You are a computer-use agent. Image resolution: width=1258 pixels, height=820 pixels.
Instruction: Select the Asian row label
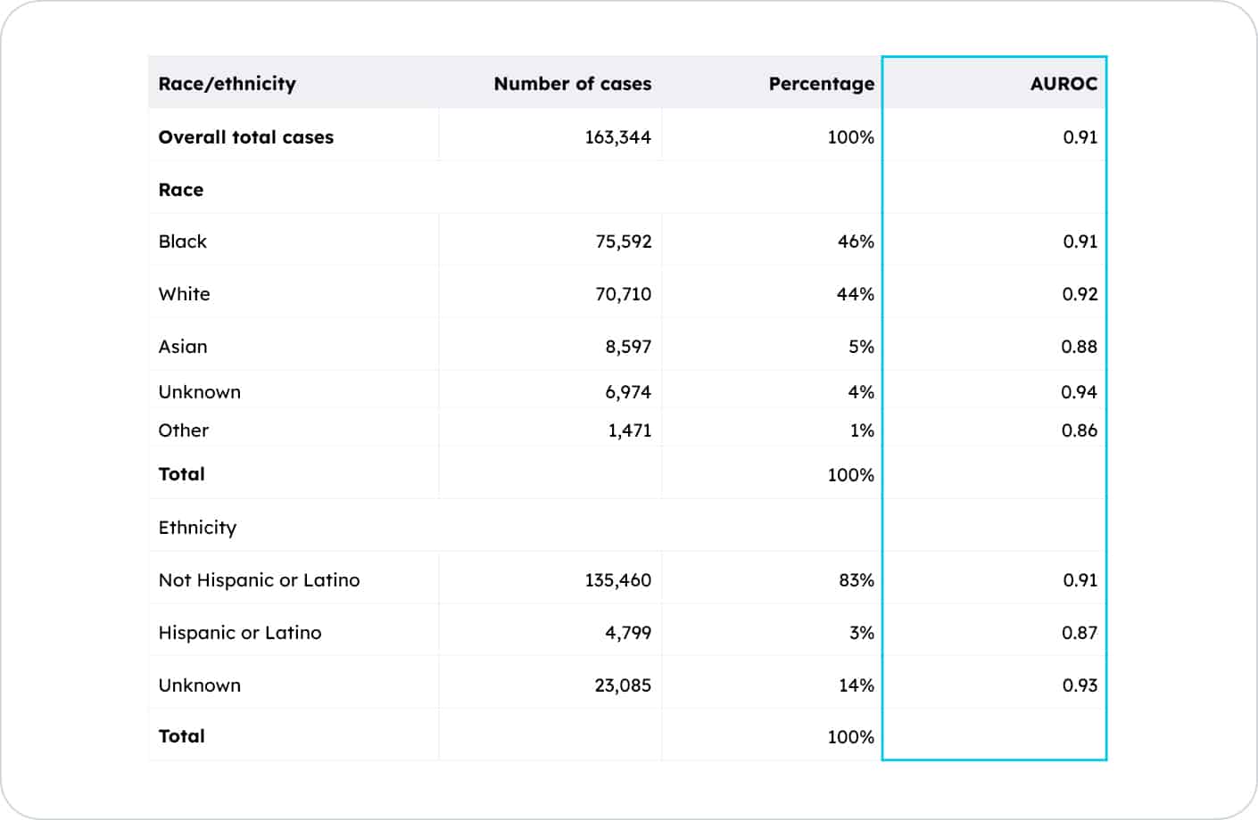pos(182,347)
